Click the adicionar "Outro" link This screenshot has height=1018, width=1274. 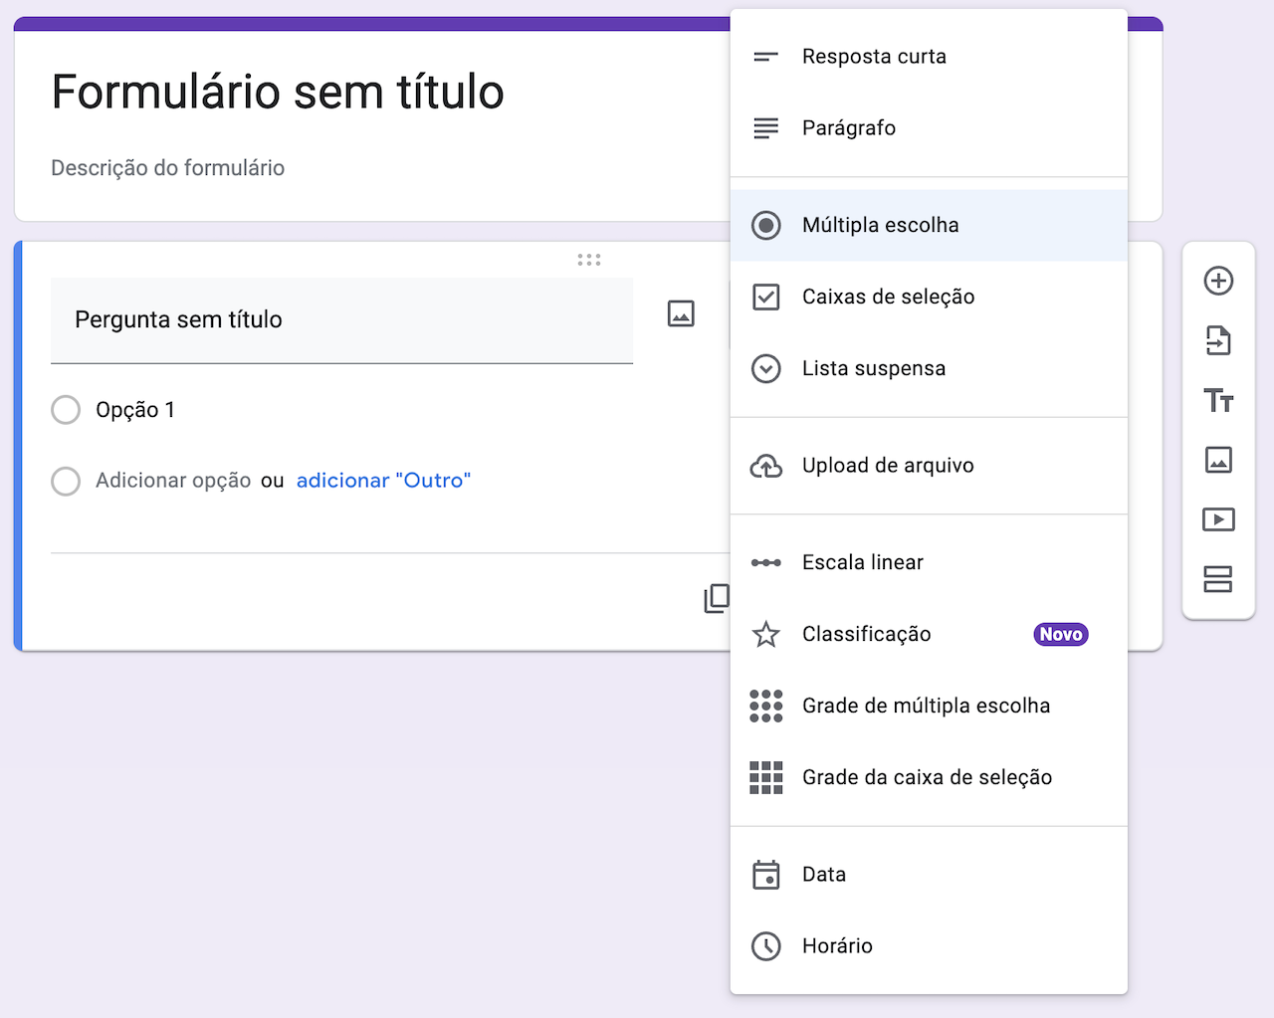pos(383,481)
